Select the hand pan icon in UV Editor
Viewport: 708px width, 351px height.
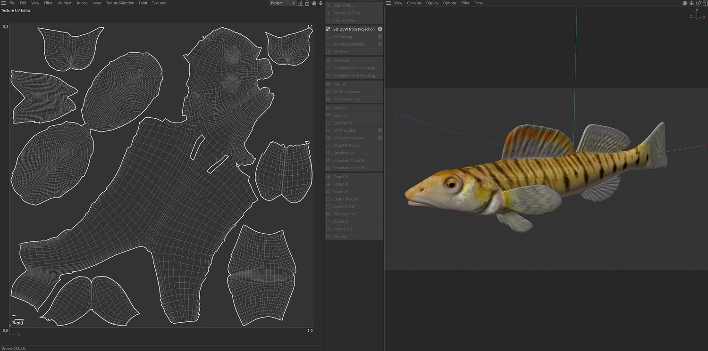pyautogui.click(x=314, y=3)
